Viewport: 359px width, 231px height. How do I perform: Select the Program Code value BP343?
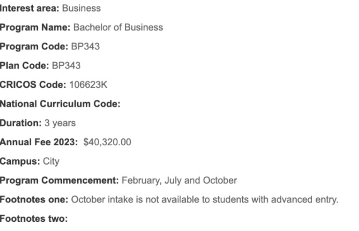85,47
